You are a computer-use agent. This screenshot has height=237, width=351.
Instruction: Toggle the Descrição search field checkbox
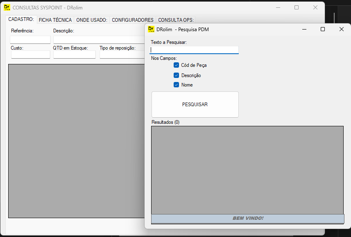(x=177, y=75)
